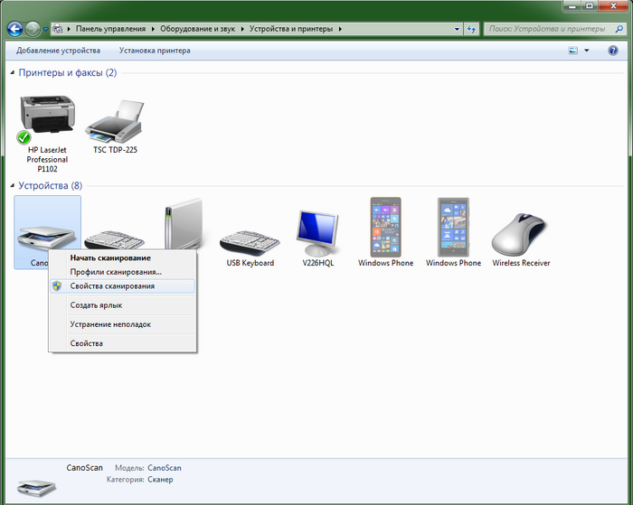Click Добавление устройства in toolbar

[x=58, y=51]
